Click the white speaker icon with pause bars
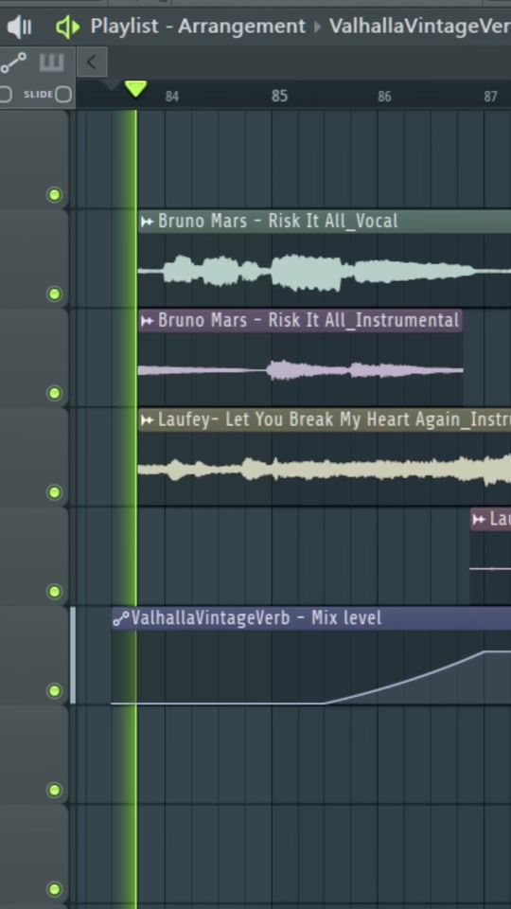This screenshot has width=511, height=909. [20, 27]
